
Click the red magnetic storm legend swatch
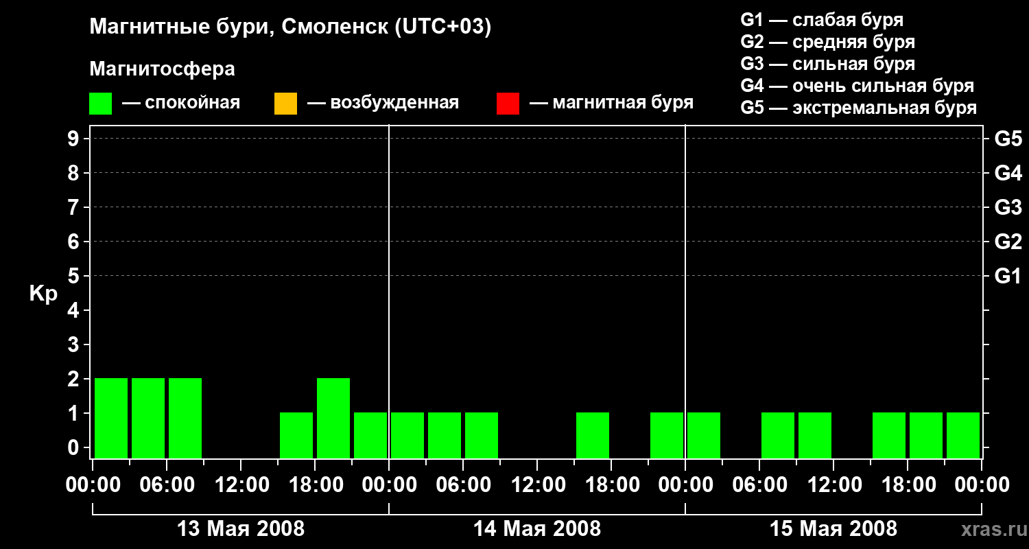click(508, 104)
